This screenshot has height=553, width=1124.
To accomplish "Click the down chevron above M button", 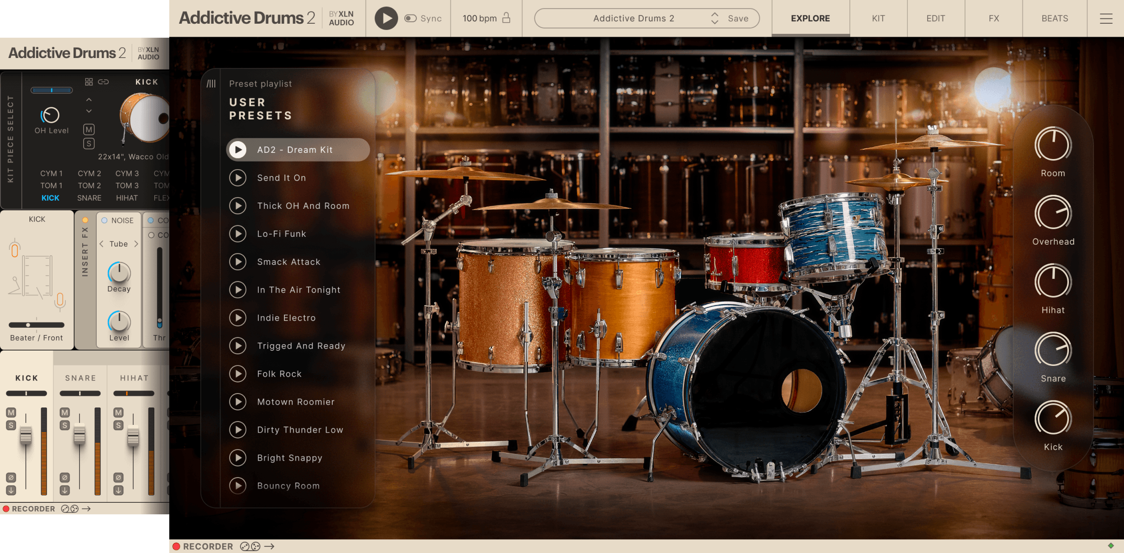I will pos(89,111).
